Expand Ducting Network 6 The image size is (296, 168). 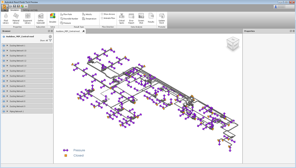pyautogui.click(x=7, y=91)
